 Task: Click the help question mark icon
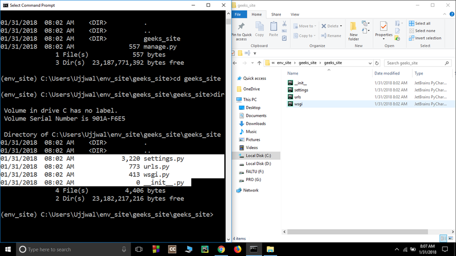click(452, 14)
